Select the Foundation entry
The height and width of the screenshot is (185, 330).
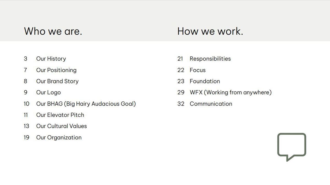[x=205, y=81]
